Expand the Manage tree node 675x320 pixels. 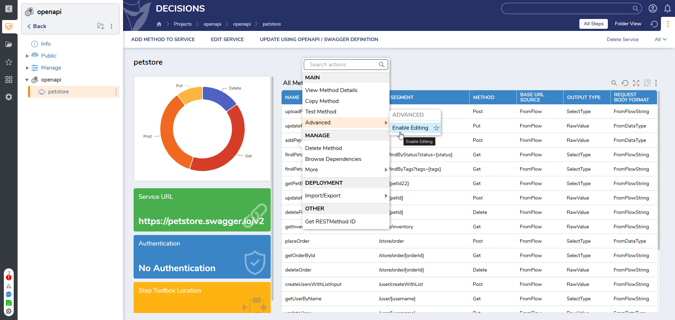(27, 68)
